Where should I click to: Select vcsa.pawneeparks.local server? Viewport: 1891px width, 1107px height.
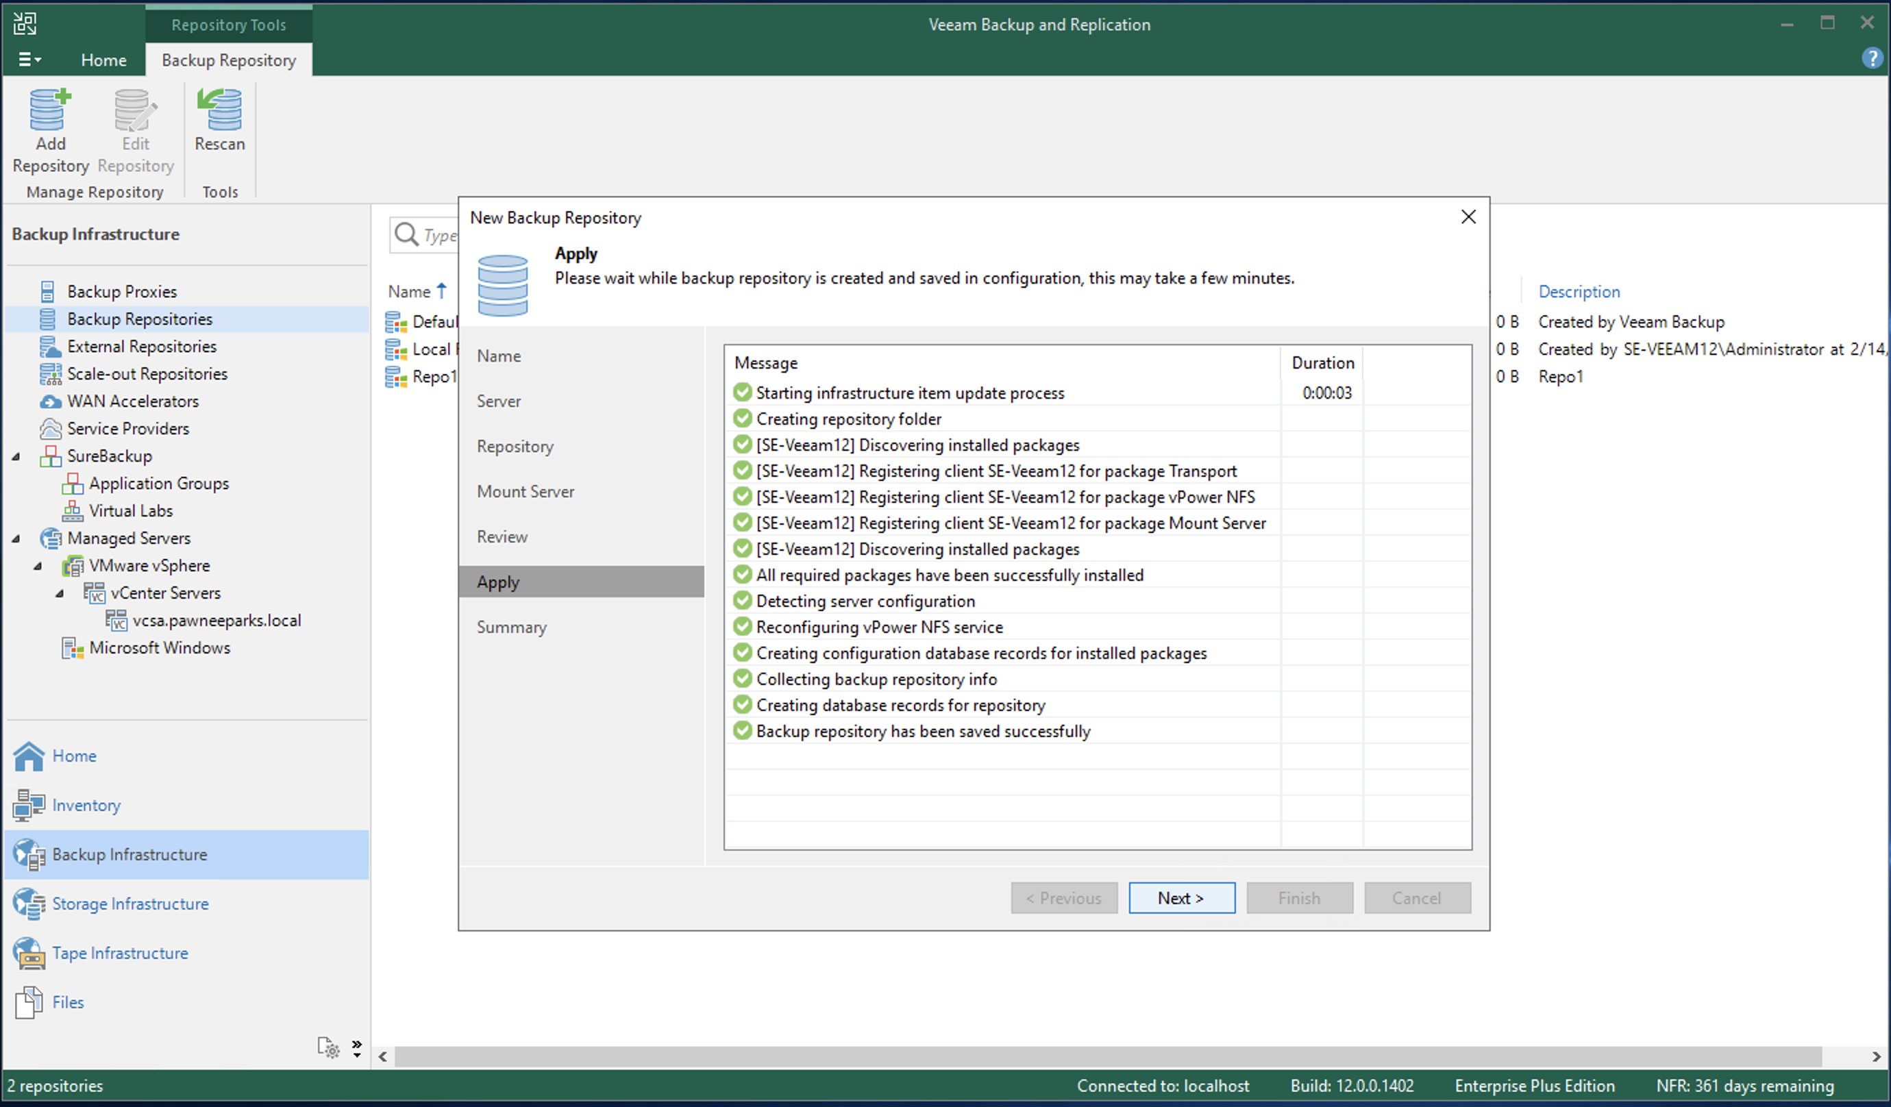pyautogui.click(x=216, y=621)
